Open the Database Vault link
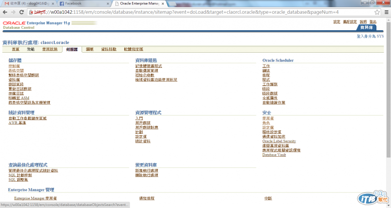Viewport: 391px width, 208px height. [274, 155]
